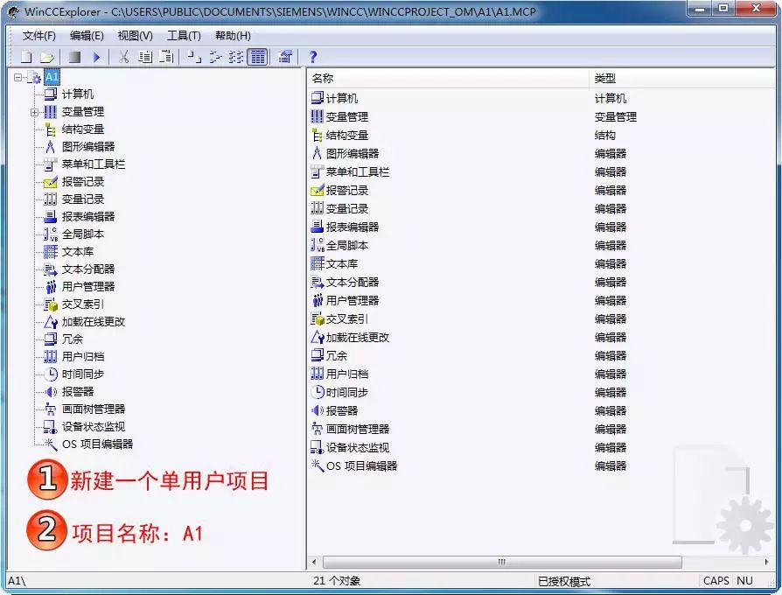
Task: Click the blue question mark help icon
Action: point(312,57)
